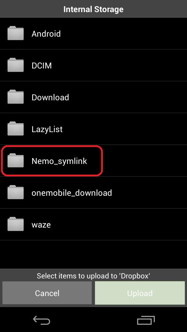Tap the LazyList folder icon

16,129
